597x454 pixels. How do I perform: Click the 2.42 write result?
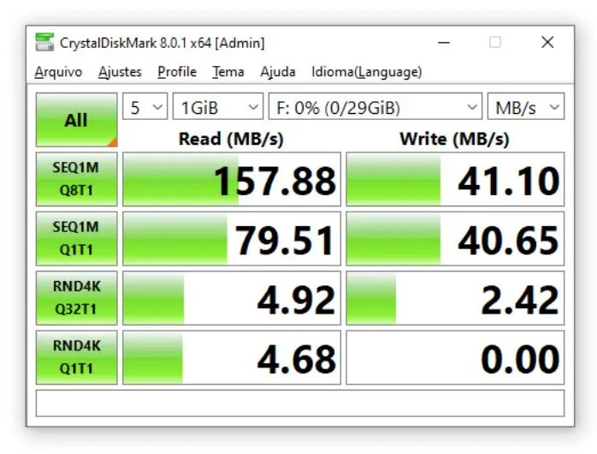455,298
